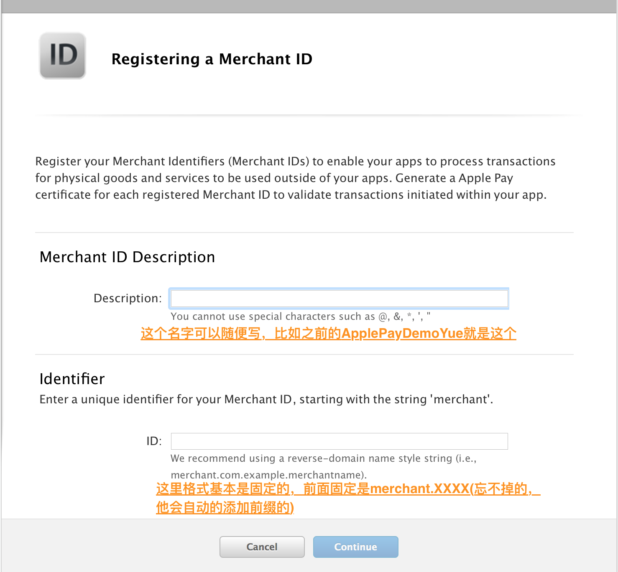Viewport: 618px width, 572px height.
Task: Focus the Description text input
Action: point(339,299)
